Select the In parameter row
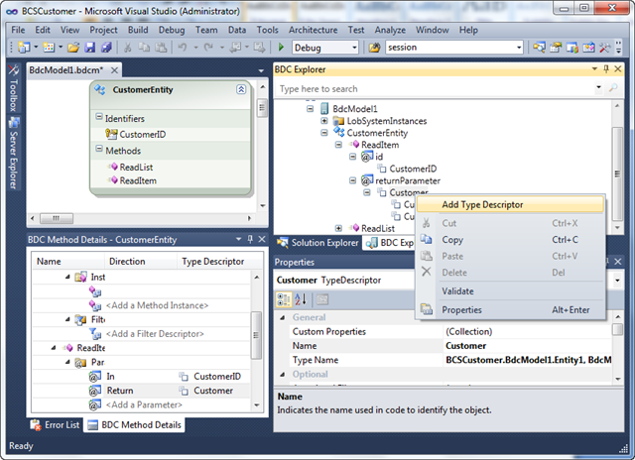The height and width of the screenshot is (460, 635). coord(142,377)
